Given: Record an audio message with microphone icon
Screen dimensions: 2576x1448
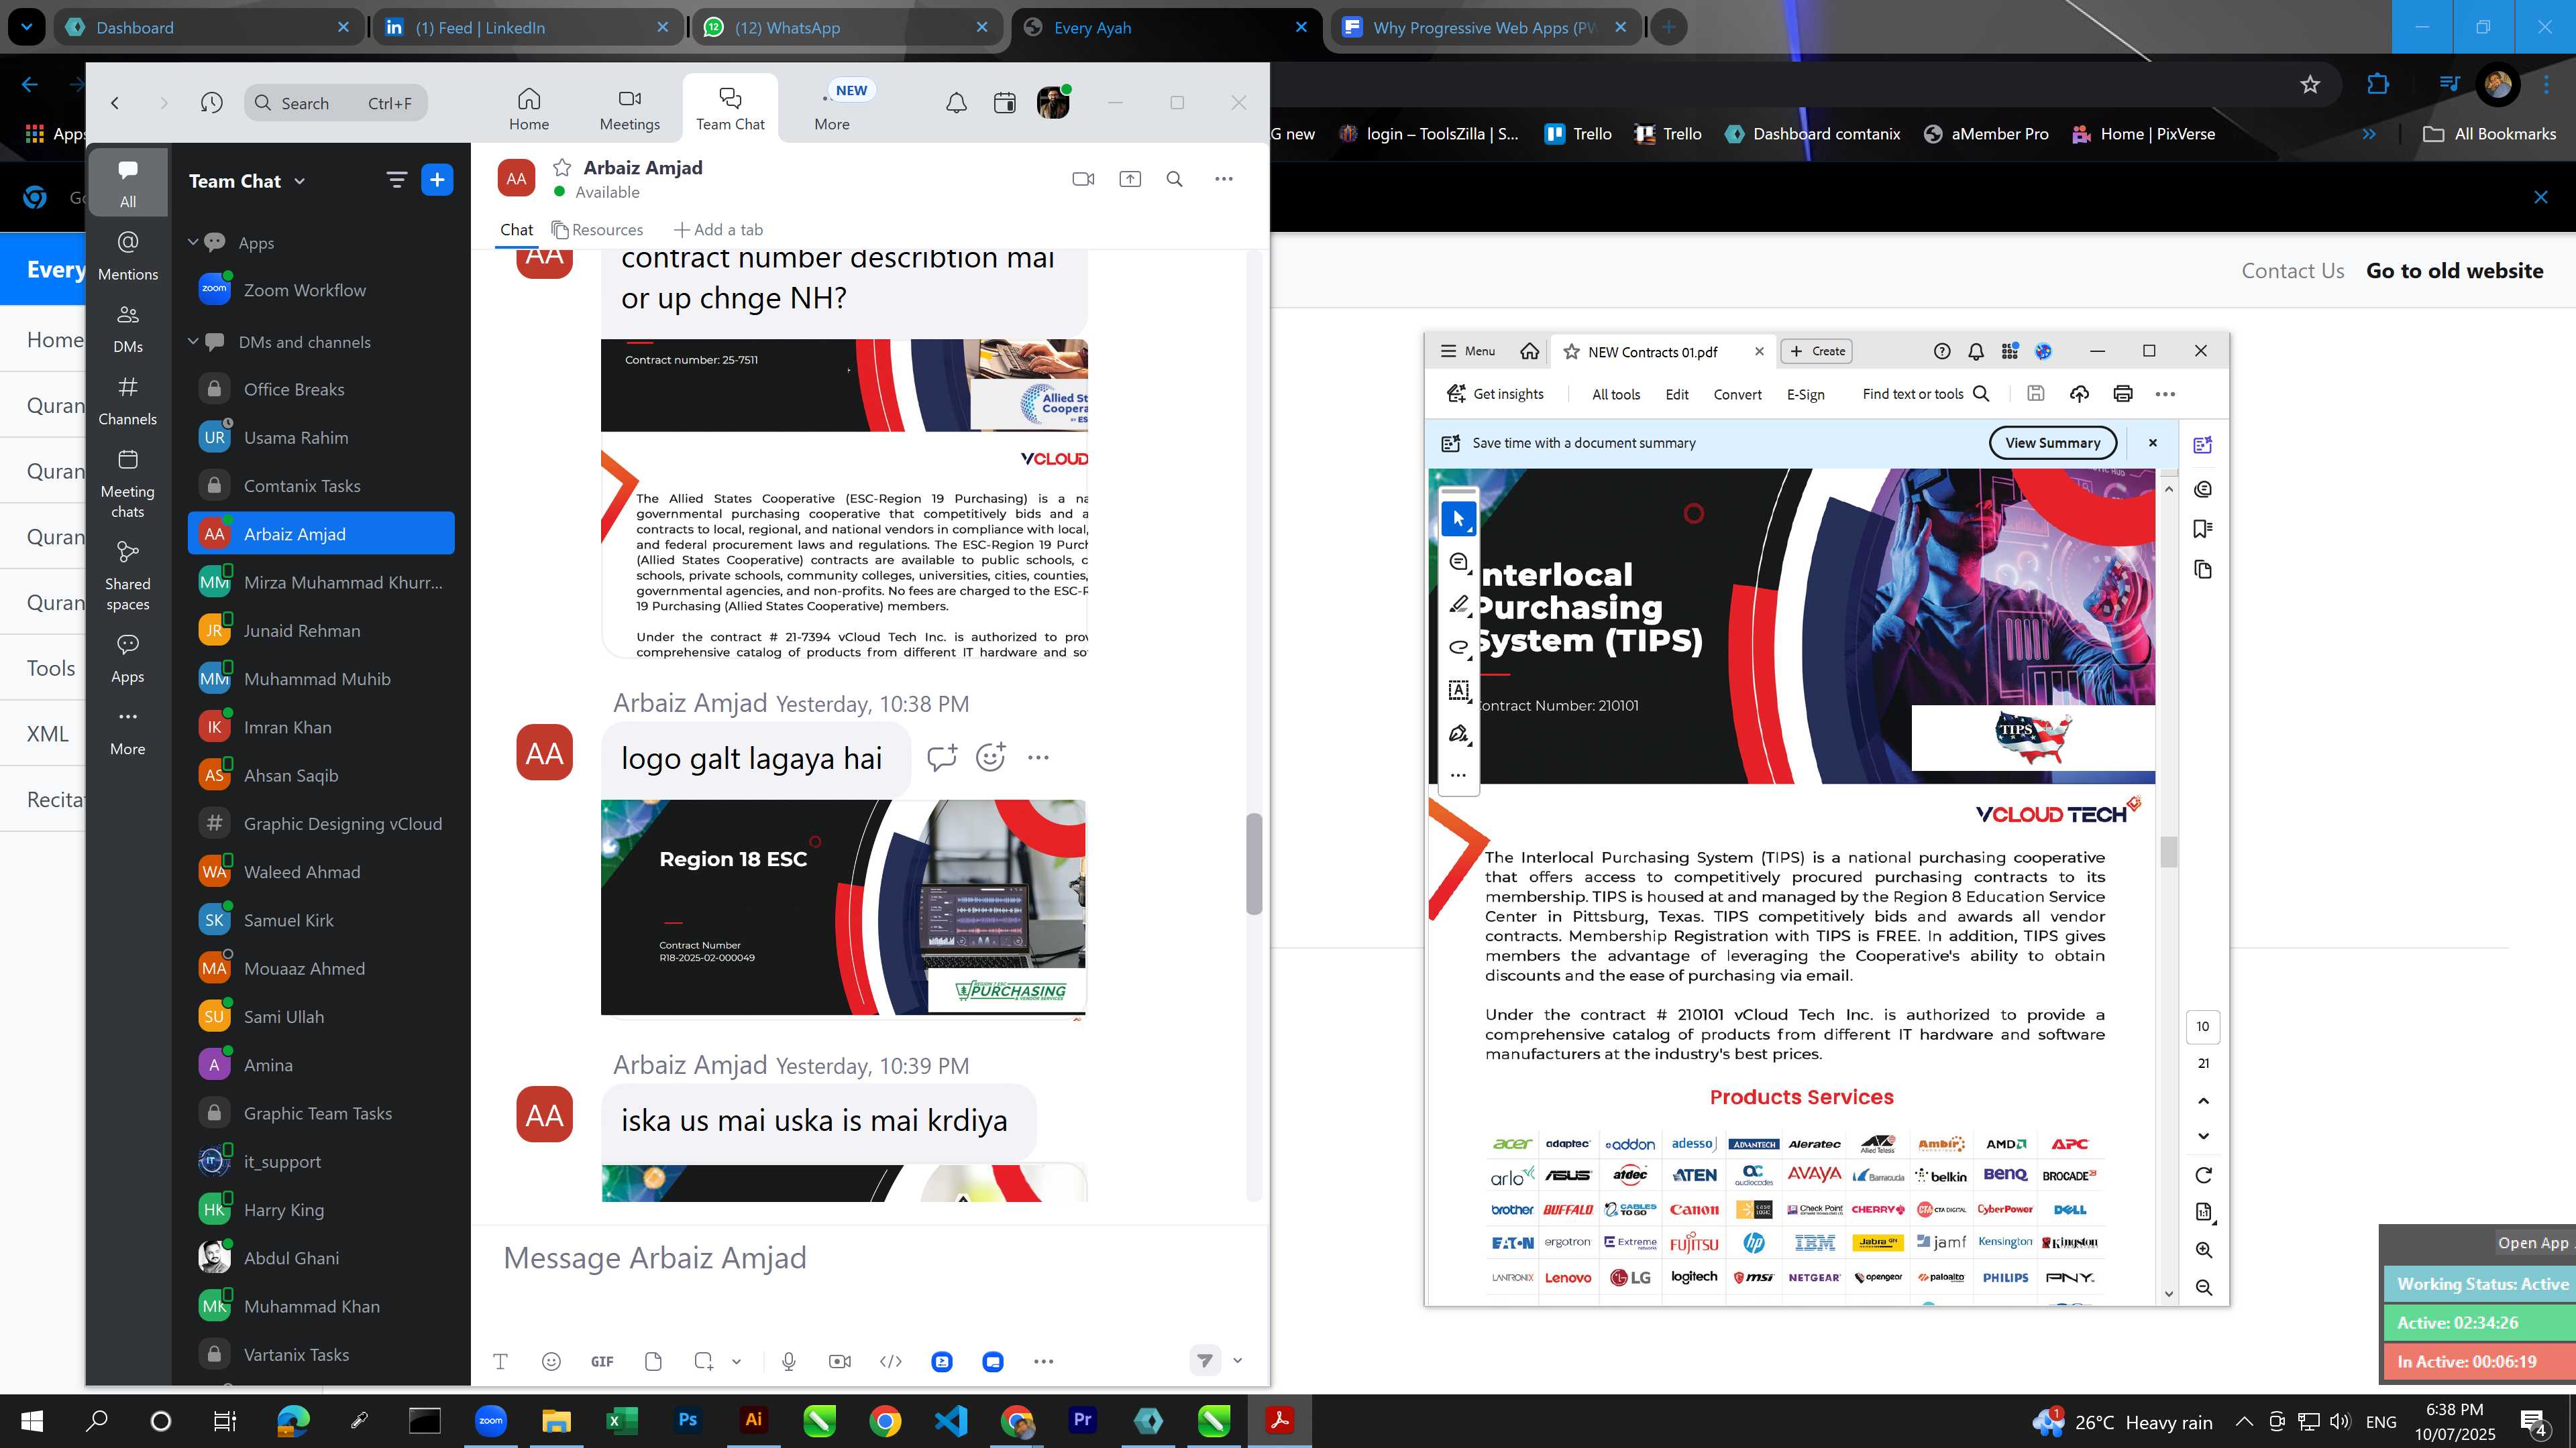Looking at the screenshot, I should (x=789, y=1361).
